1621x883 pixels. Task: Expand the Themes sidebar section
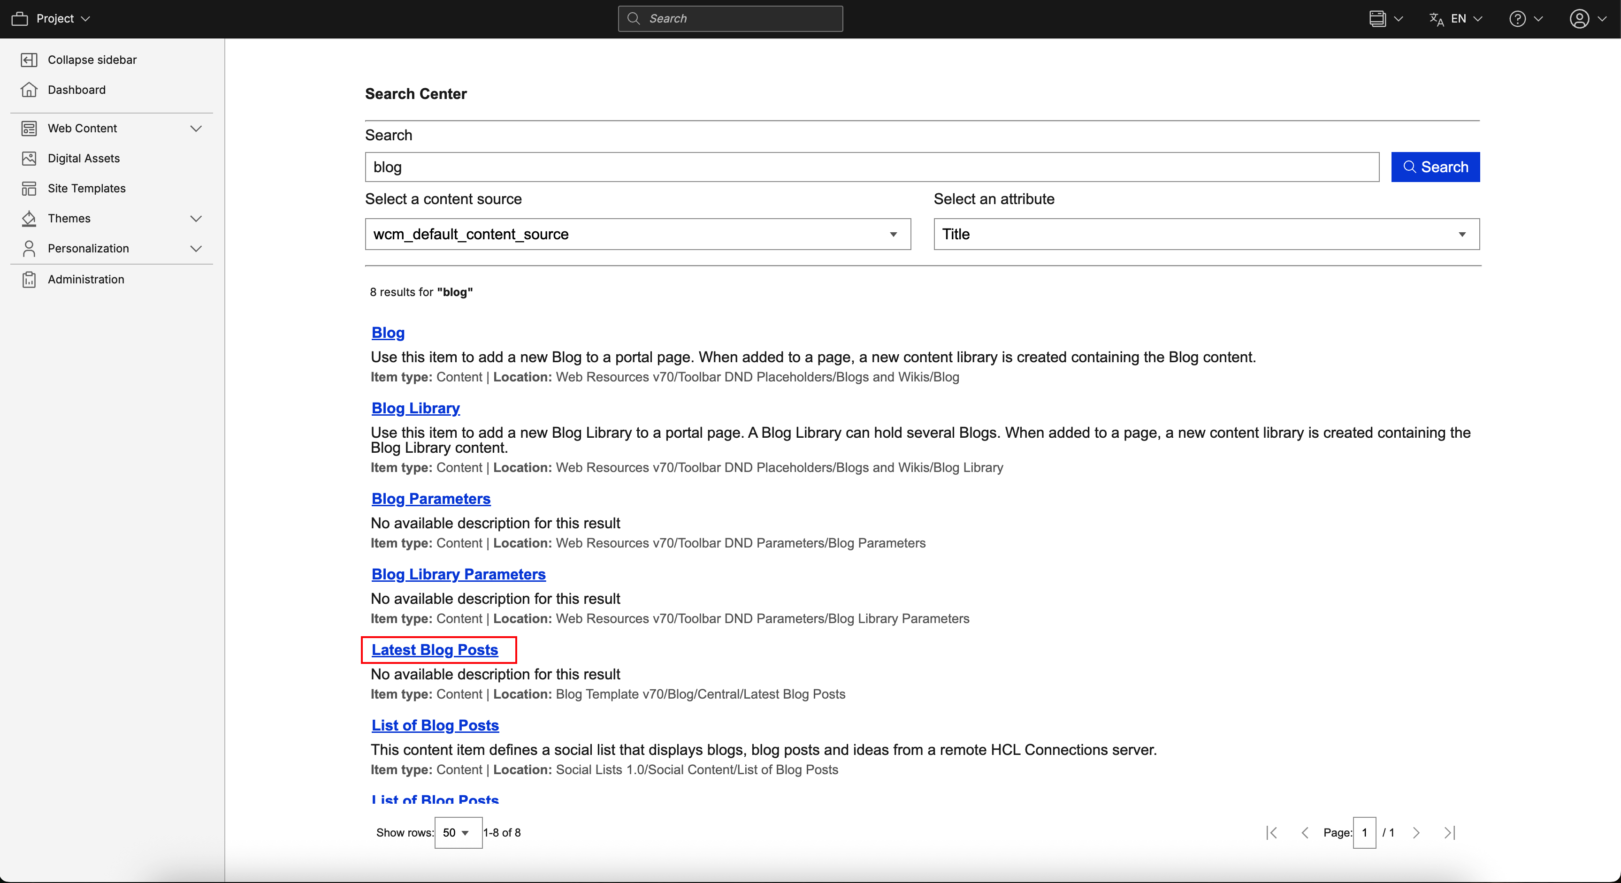[196, 218]
